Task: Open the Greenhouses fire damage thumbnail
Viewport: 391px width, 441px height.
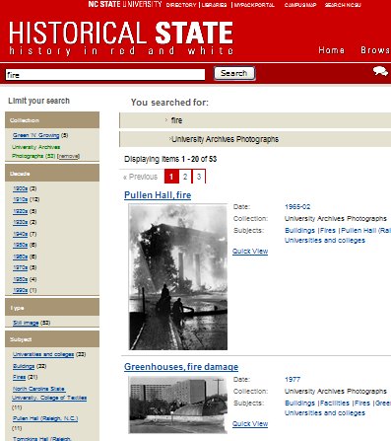Action: click(x=178, y=404)
